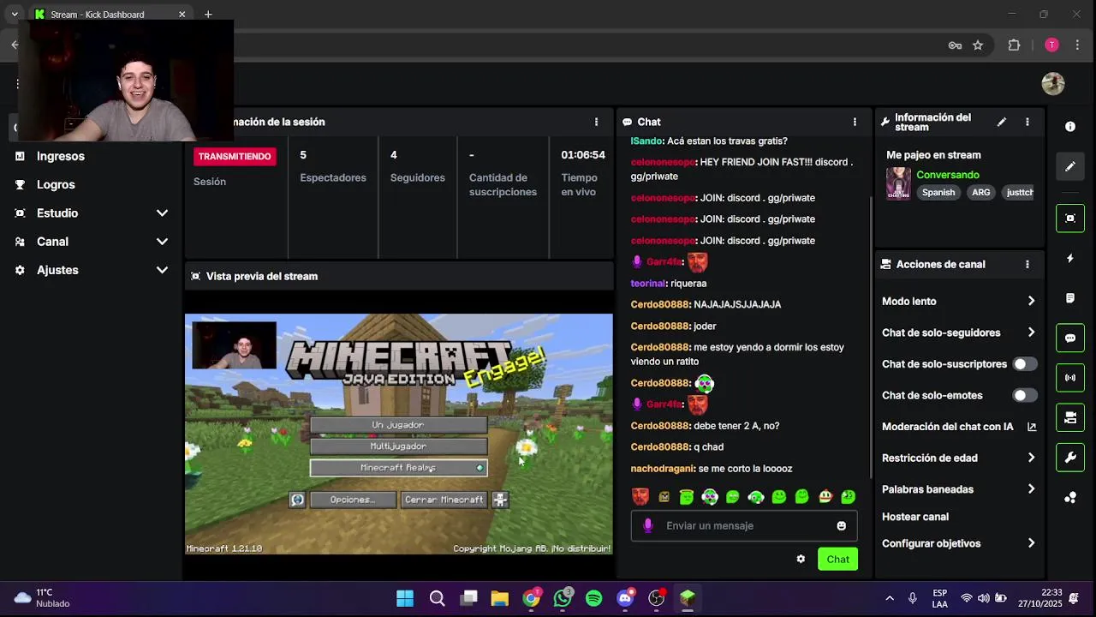Screen dimensions: 1096x617
Task: Insert the green halo emote
Action: point(687,496)
